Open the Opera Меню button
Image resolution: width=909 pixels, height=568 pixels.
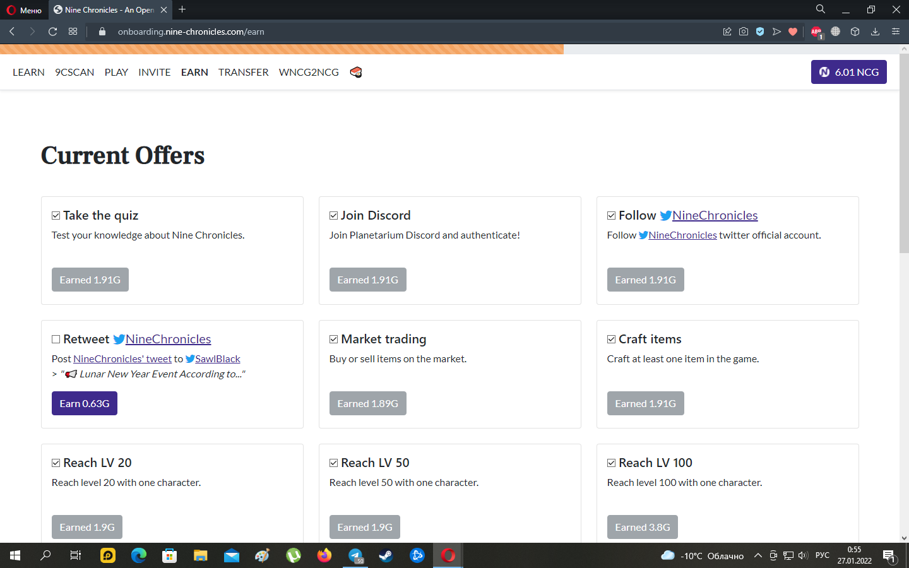pyautogui.click(x=24, y=9)
